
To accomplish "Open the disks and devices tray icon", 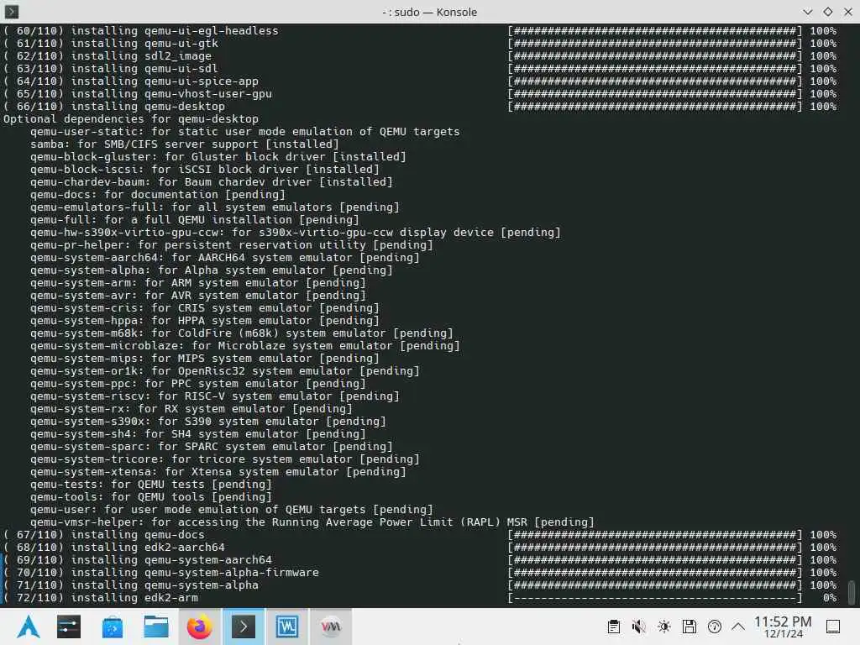I will pyautogui.click(x=689, y=627).
